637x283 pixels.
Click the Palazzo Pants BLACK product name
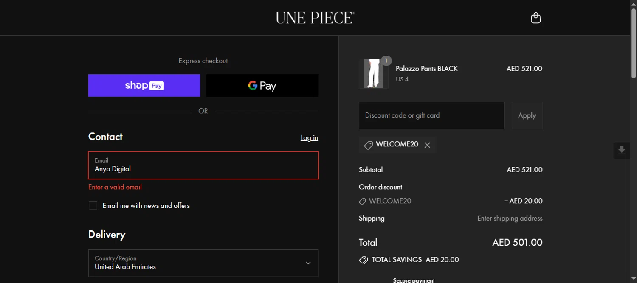[426, 68]
